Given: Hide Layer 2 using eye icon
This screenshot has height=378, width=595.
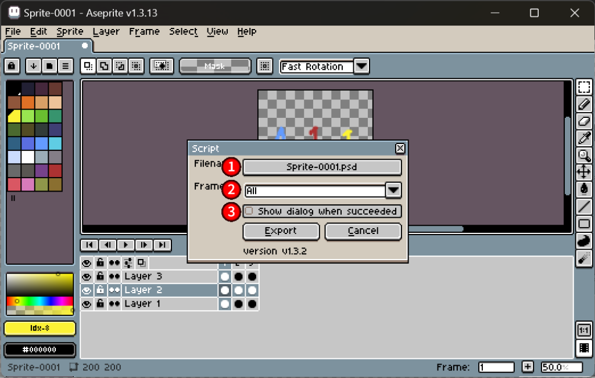Looking at the screenshot, I should (87, 290).
